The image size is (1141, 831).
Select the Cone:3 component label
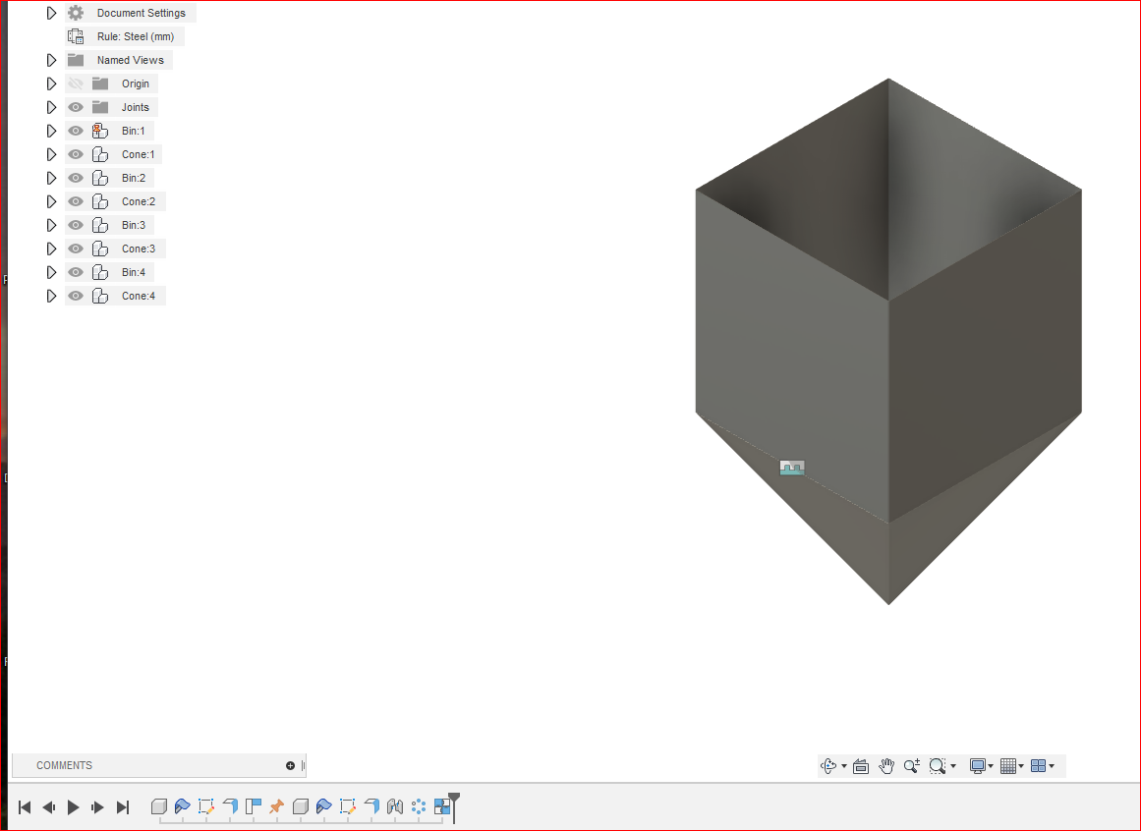point(139,249)
